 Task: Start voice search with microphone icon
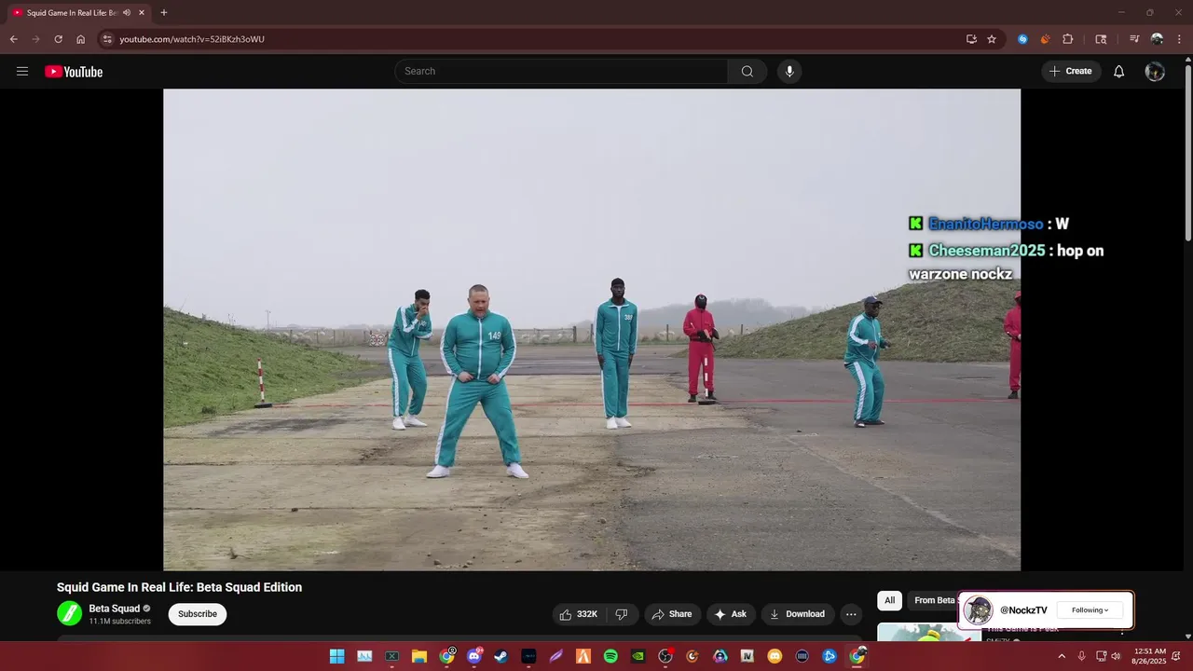click(789, 72)
